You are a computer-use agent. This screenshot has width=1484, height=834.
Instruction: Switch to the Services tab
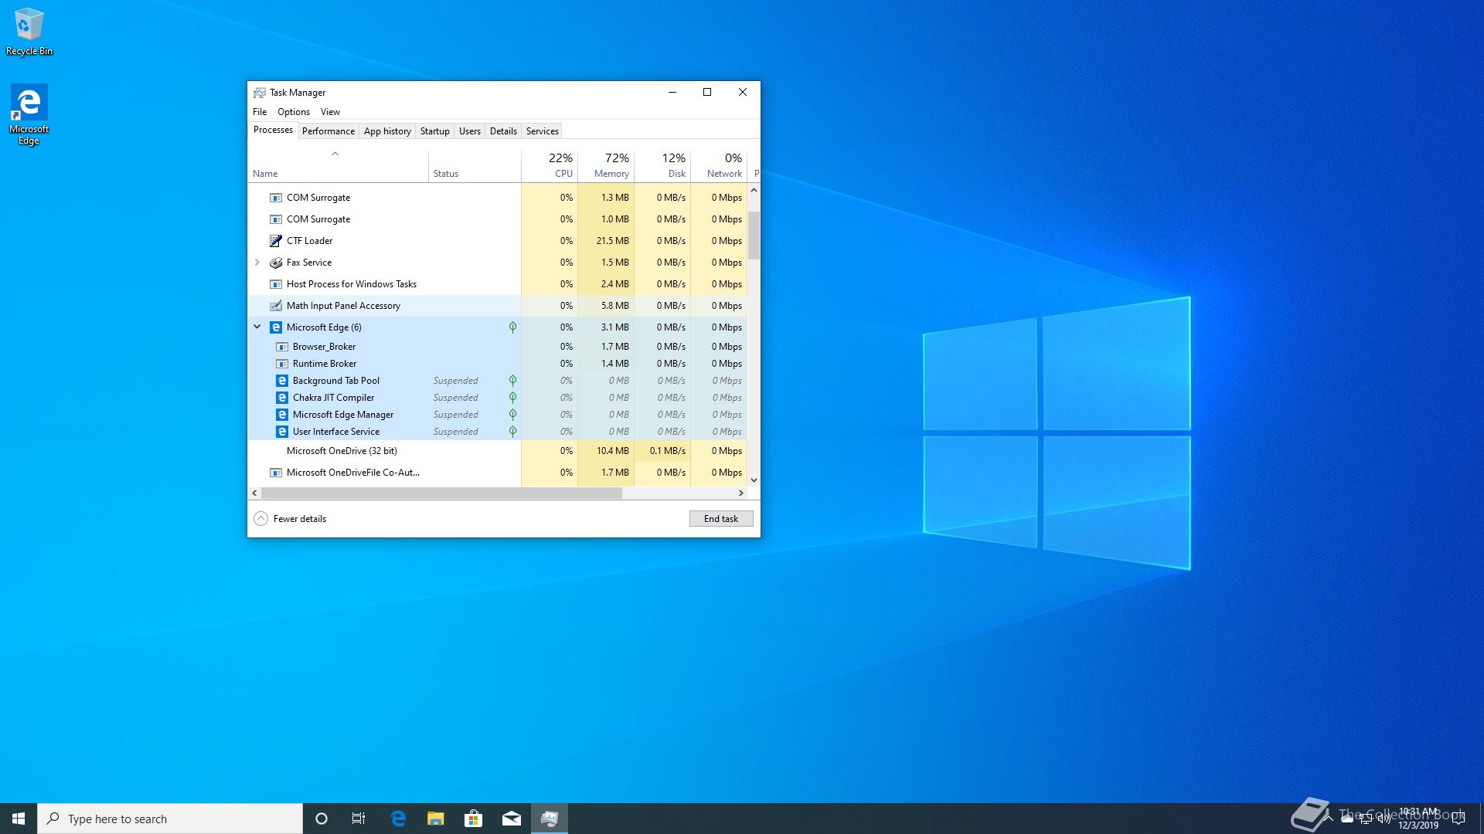click(x=543, y=131)
